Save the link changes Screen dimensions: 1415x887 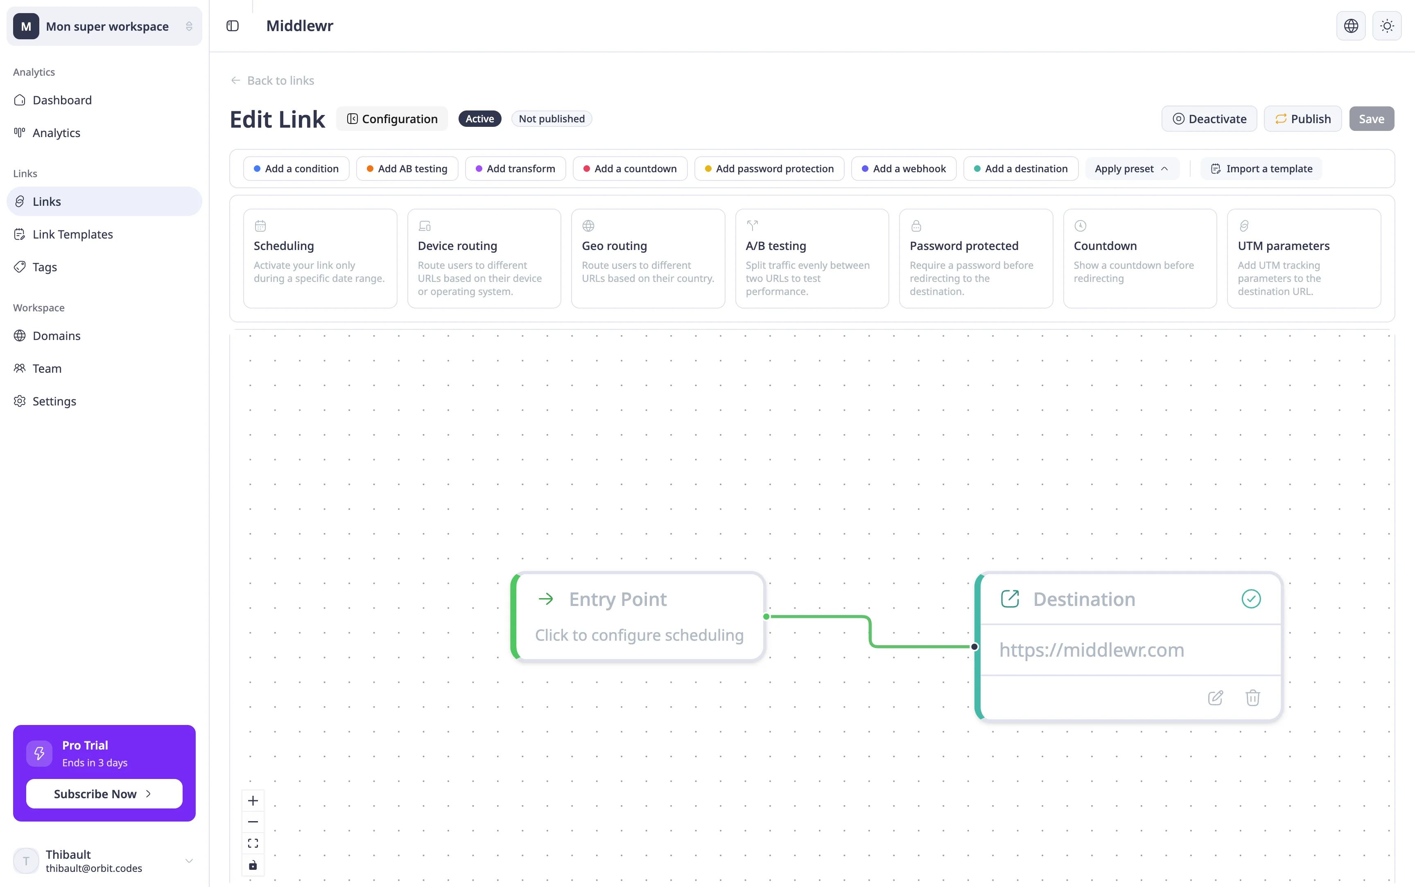coord(1372,119)
